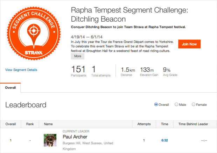Image resolution: width=217 pixels, height=153 pixels.
Task: Click the Attempts column header
Action: click(143, 124)
